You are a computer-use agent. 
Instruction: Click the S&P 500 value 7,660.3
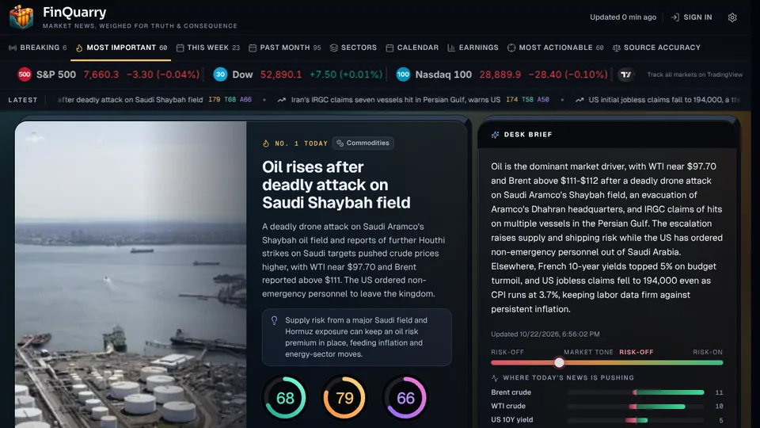pyautogui.click(x=101, y=75)
